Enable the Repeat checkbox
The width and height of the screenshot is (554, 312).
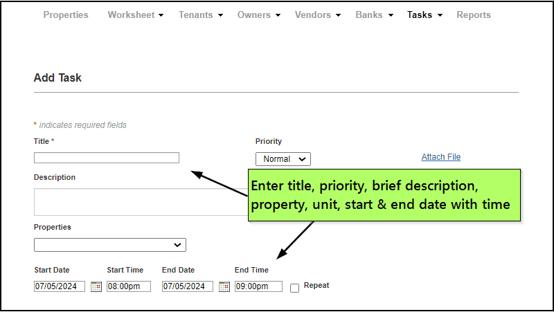point(294,288)
